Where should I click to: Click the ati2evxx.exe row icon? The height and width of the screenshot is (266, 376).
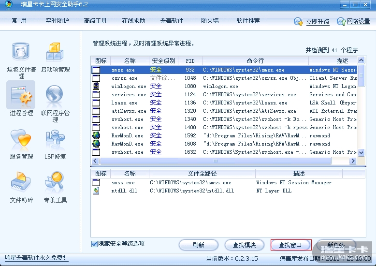pos(96,111)
